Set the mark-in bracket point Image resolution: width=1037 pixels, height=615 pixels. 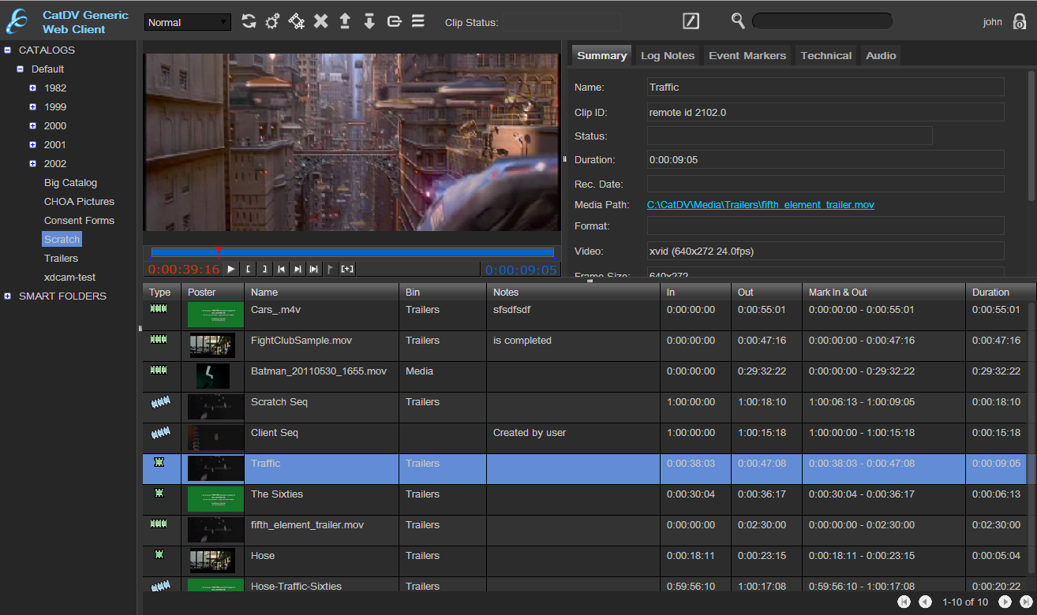point(248,269)
